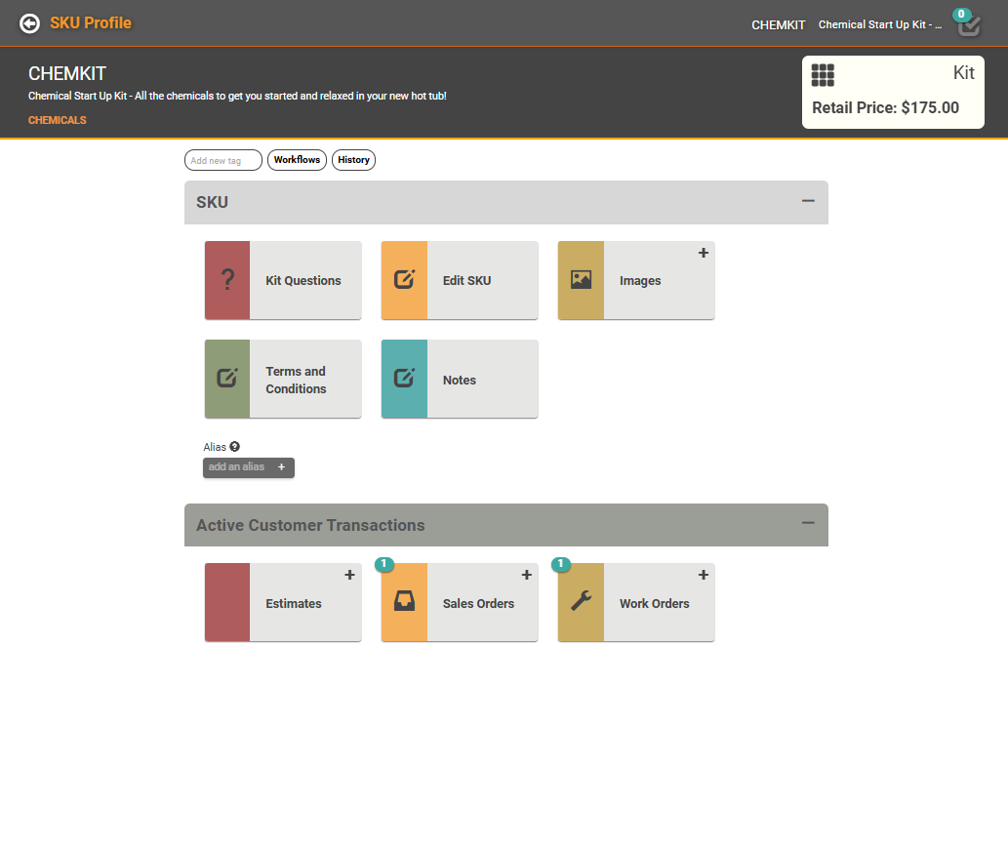Open the Sales Orders inbox icon
Image resolution: width=1008 pixels, height=847 pixels.
[x=404, y=603]
